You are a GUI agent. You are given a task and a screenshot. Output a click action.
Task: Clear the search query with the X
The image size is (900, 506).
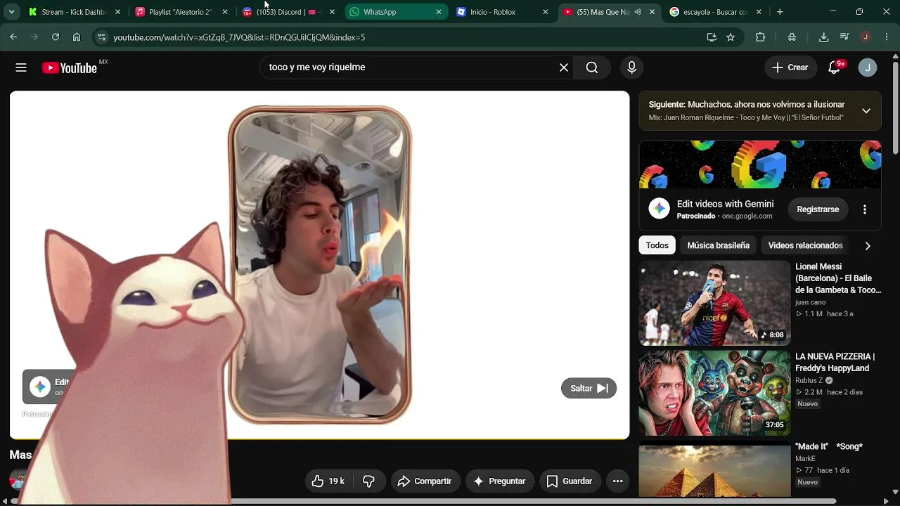pos(563,67)
